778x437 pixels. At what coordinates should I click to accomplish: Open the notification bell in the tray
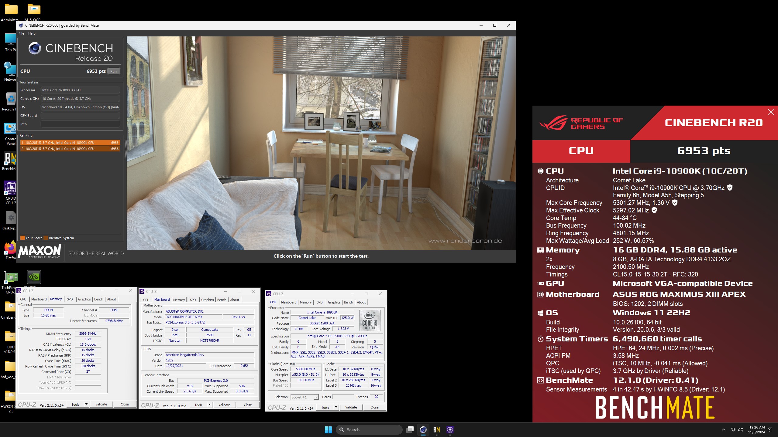click(770, 430)
